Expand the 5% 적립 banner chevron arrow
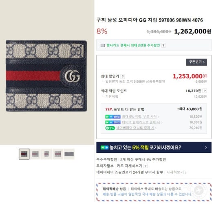 coord(206,148)
